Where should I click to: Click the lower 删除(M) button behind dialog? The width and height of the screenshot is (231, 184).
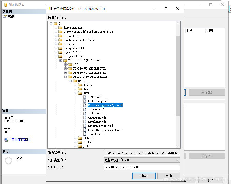point(207,156)
